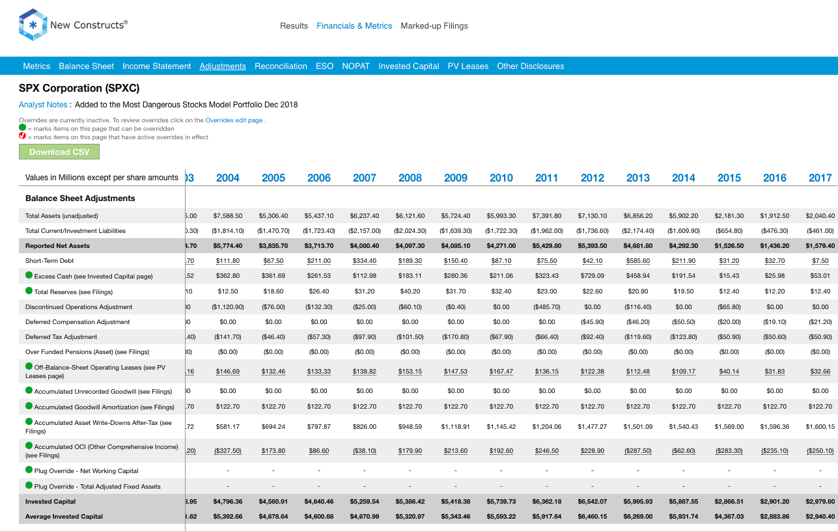Switch to the Reconciliation tab
The width and height of the screenshot is (838, 531).
click(x=281, y=66)
